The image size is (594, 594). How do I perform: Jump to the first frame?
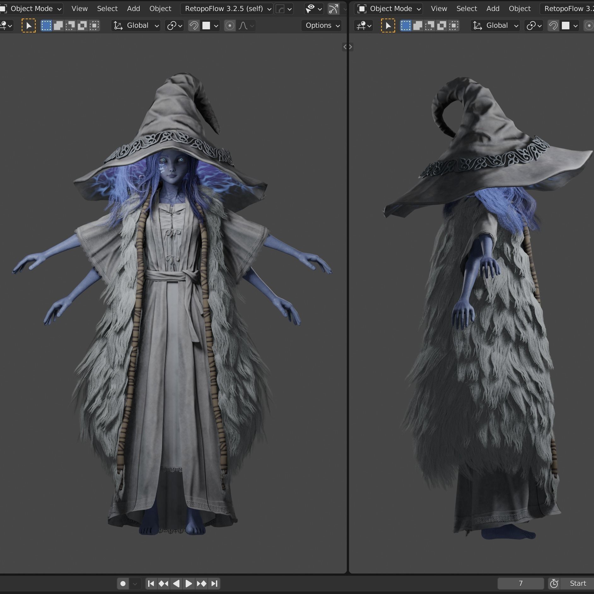point(151,584)
